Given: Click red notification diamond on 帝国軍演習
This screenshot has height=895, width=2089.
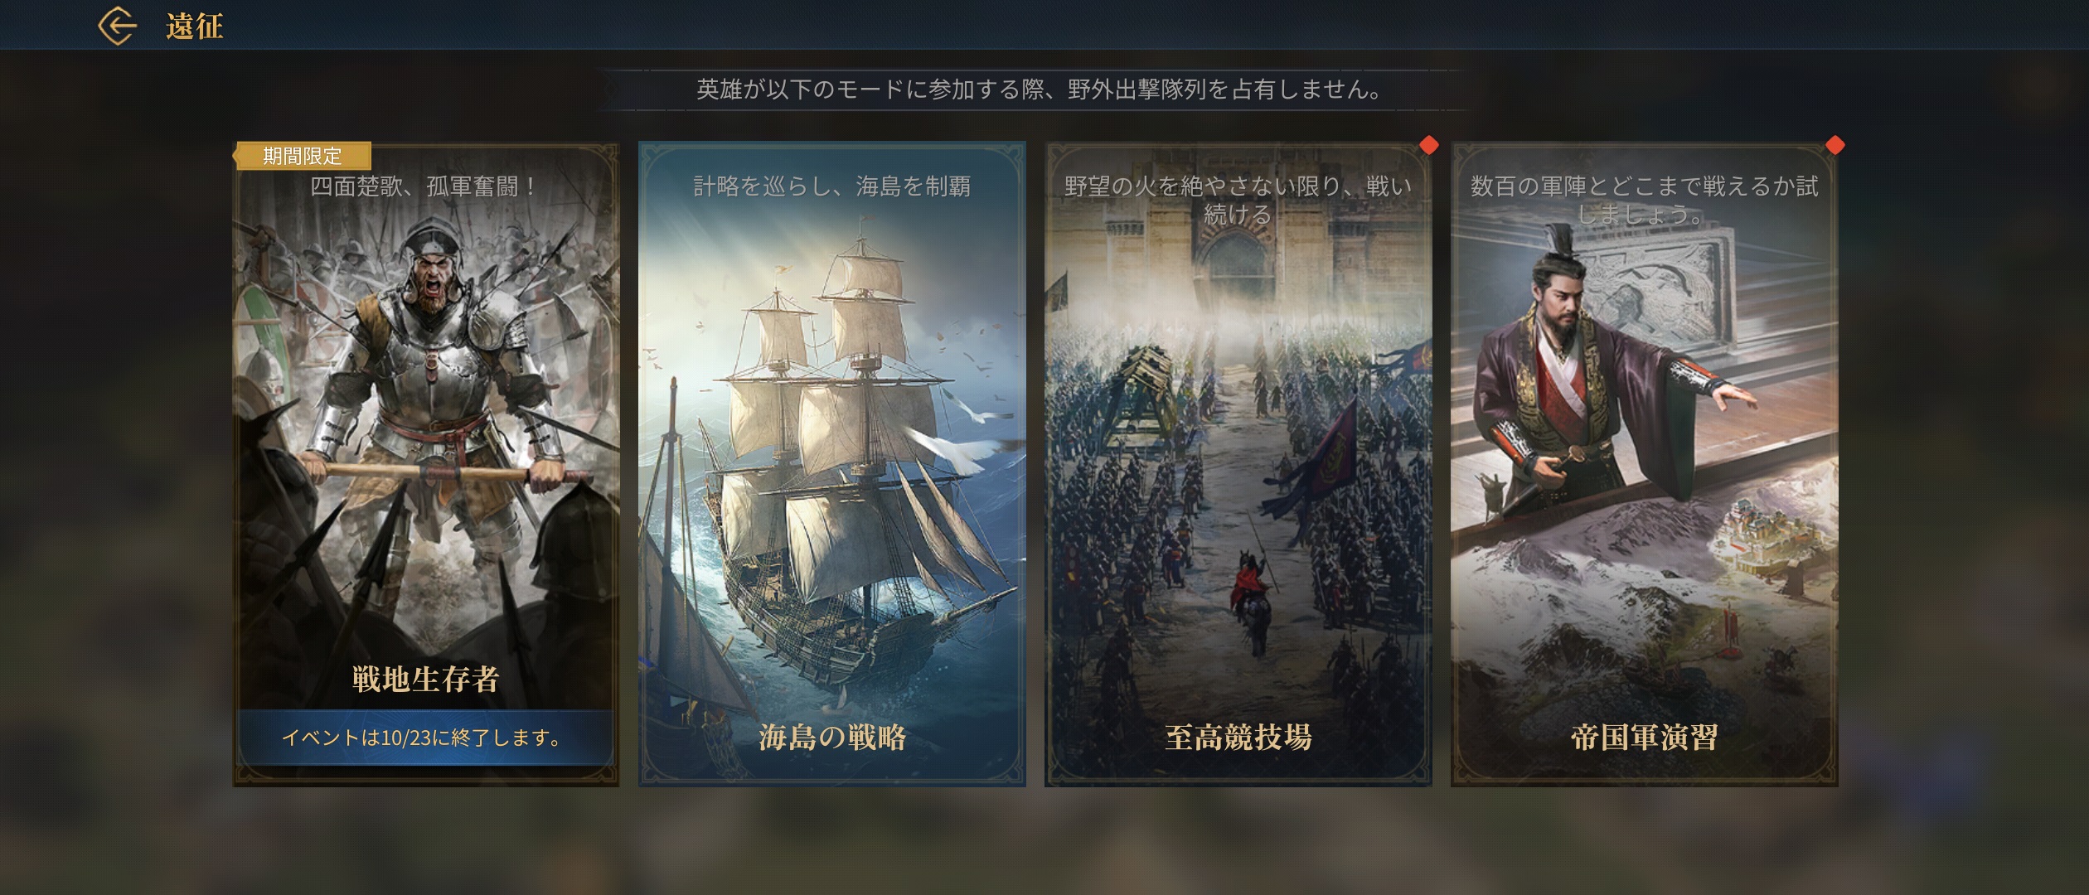Looking at the screenshot, I should 1835,145.
